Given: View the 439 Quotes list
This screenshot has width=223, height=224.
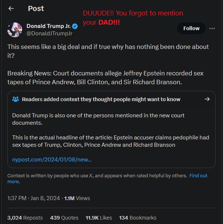Looking at the screenshot, I should pyautogui.click(x=64, y=218).
